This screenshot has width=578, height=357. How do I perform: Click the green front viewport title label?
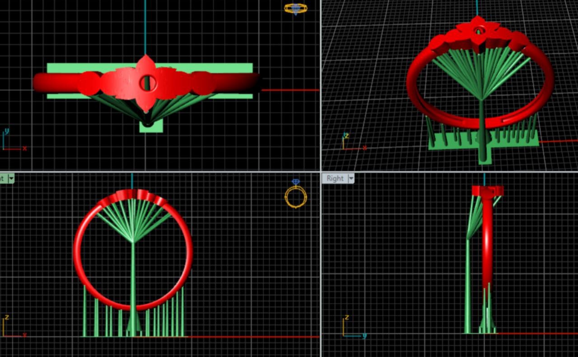coord(3,178)
